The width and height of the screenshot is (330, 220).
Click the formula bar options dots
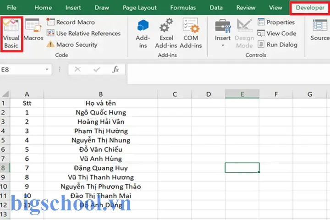coord(60,69)
